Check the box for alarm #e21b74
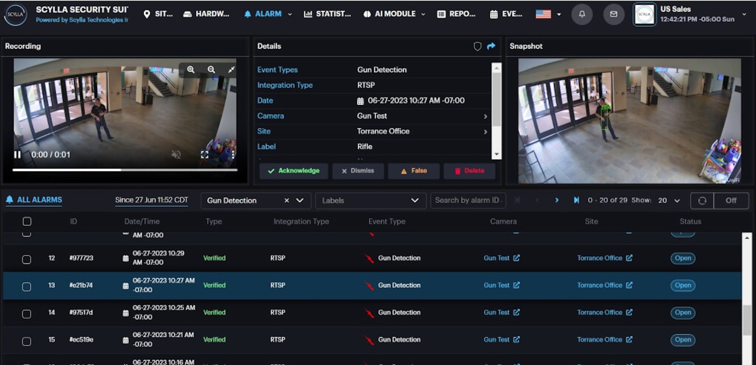This screenshot has width=756, height=365. (x=26, y=287)
